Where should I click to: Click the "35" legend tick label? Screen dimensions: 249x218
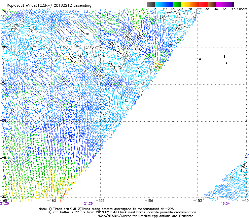207,9
